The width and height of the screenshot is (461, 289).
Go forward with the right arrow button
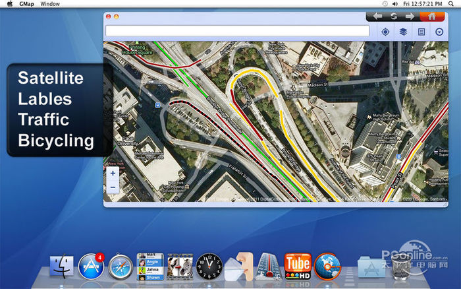pyautogui.click(x=410, y=16)
